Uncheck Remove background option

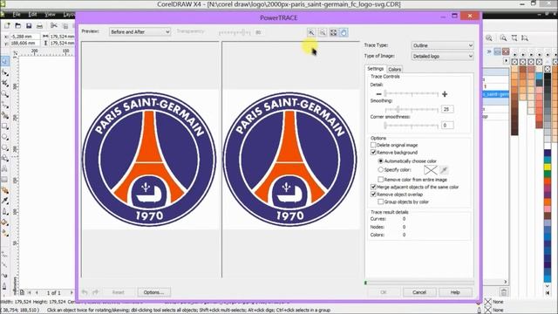click(373, 153)
